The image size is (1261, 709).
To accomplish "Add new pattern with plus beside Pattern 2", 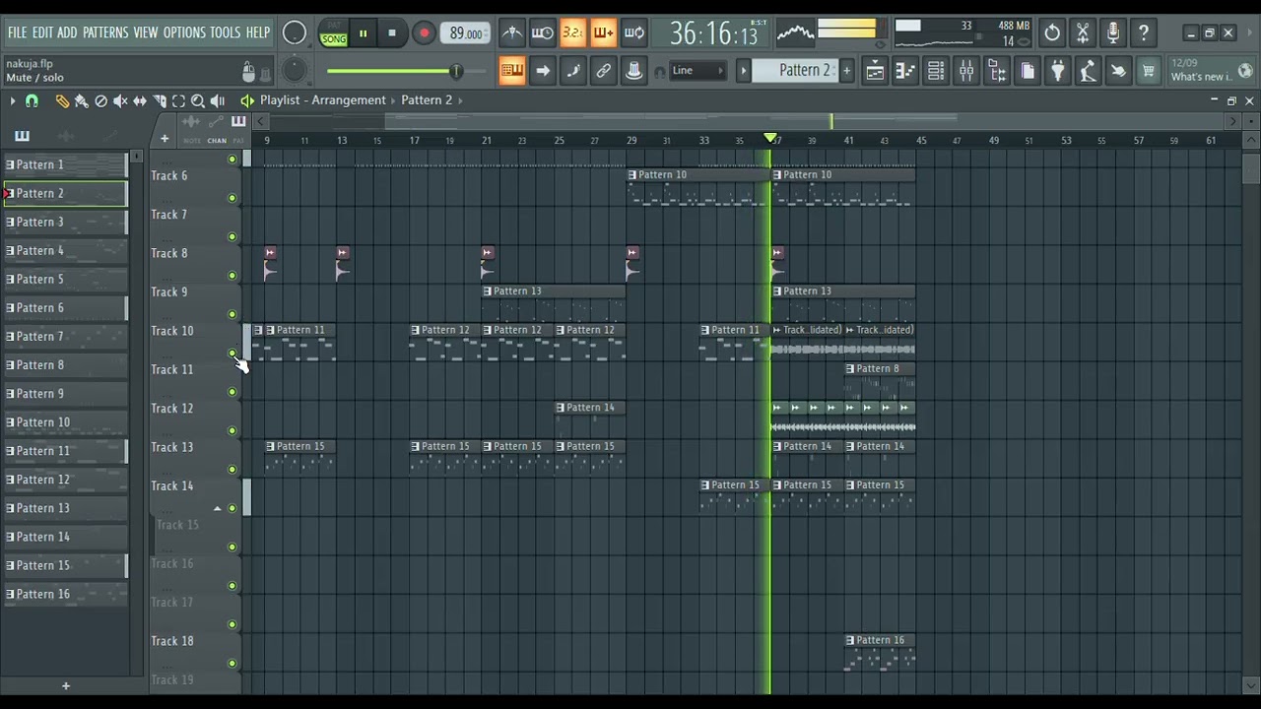I will (x=846, y=71).
